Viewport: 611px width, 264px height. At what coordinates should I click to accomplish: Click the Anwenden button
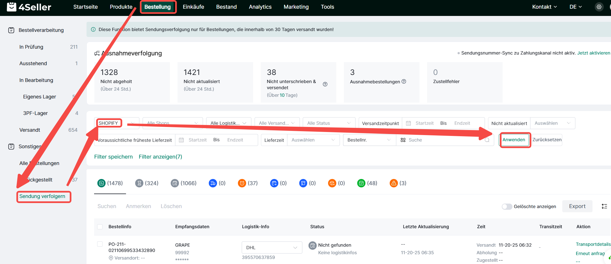click(514, 140)
